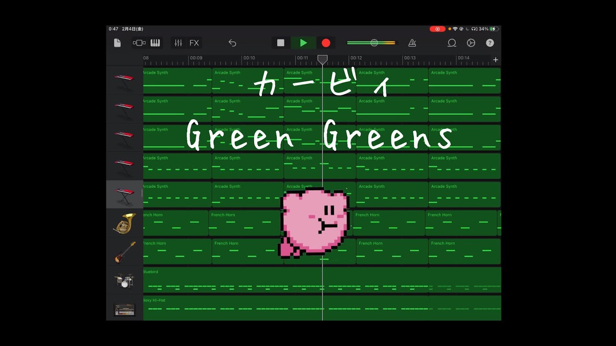Jump to 00:10 on the ruler
This screenshot has width=616, height=346.
pyautogui.click(x=249, y=58)
